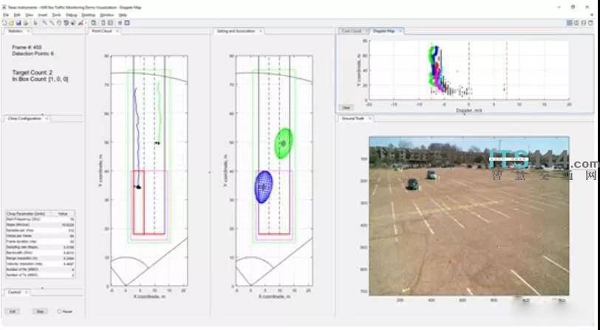Open the Window menu
The image size is (600, 330).
point(106,15)
